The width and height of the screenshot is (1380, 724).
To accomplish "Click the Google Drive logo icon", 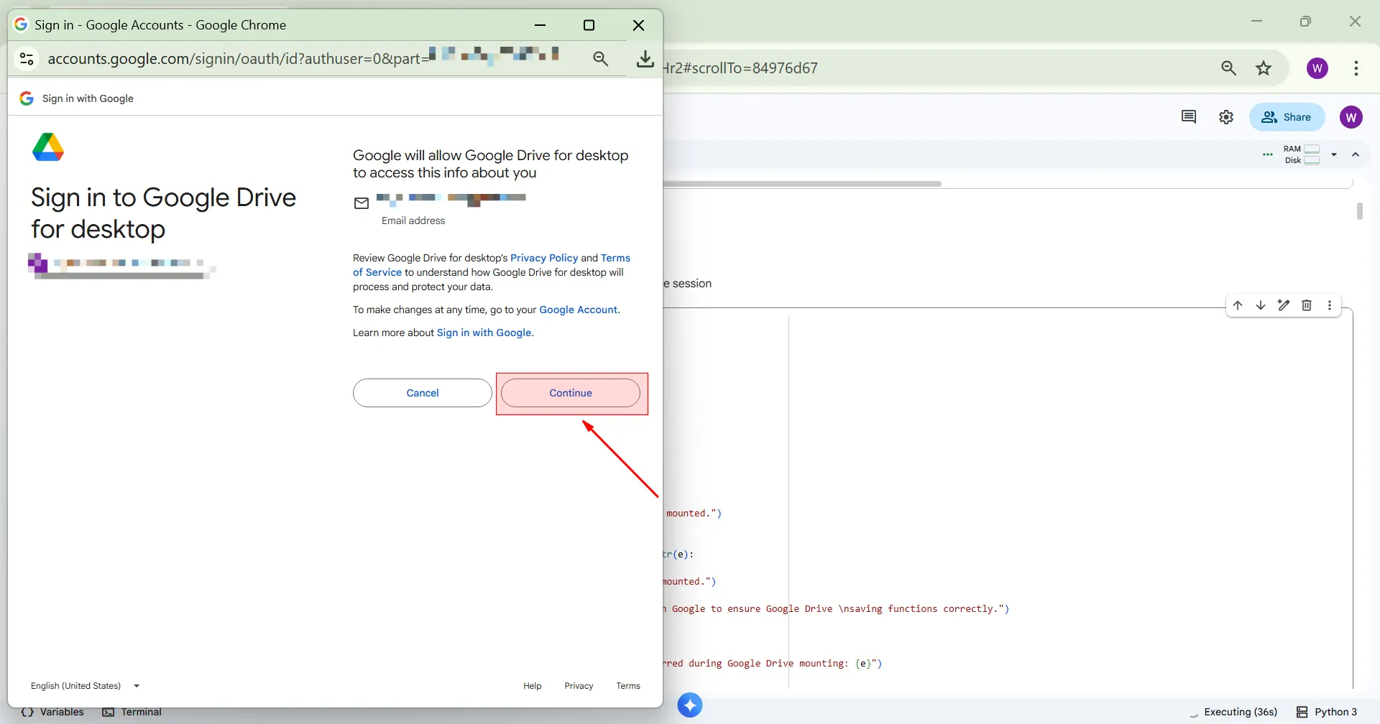I will pos(48,147).
